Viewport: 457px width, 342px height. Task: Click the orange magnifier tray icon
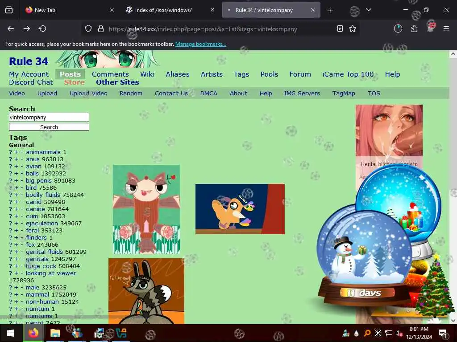[x=367, y=333]
